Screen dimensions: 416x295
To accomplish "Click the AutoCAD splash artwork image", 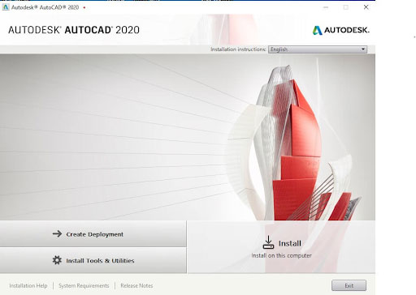I will tap(188, 137).
